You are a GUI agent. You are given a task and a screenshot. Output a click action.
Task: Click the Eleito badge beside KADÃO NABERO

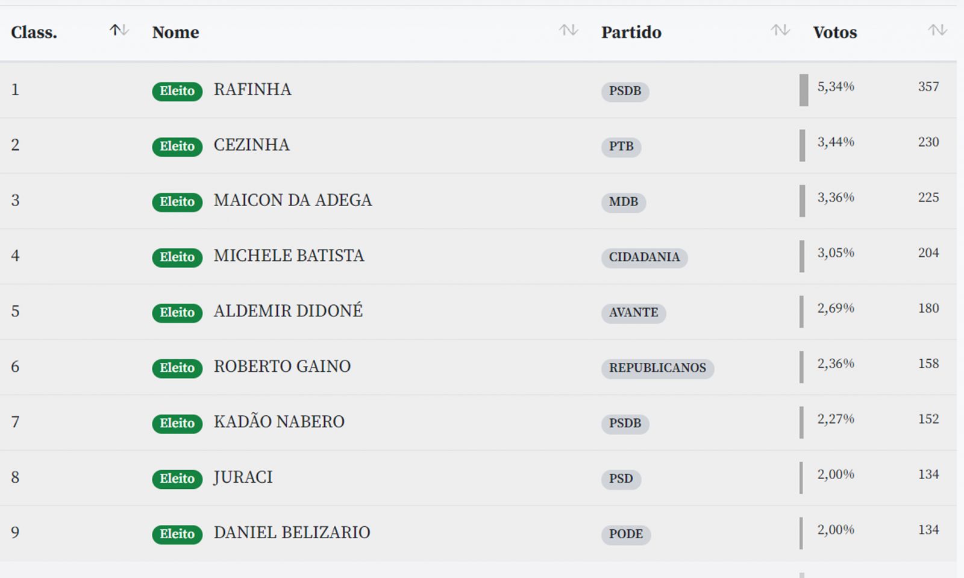point(177,424)
